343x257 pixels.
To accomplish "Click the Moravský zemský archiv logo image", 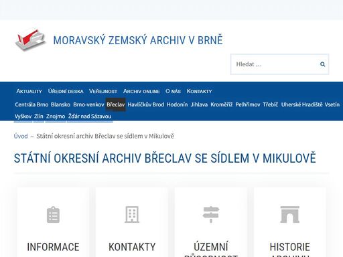I will (x=31, y=39).
